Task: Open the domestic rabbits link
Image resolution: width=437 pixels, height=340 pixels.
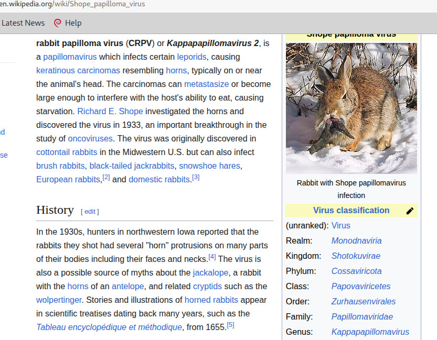Action: (159, 180)
